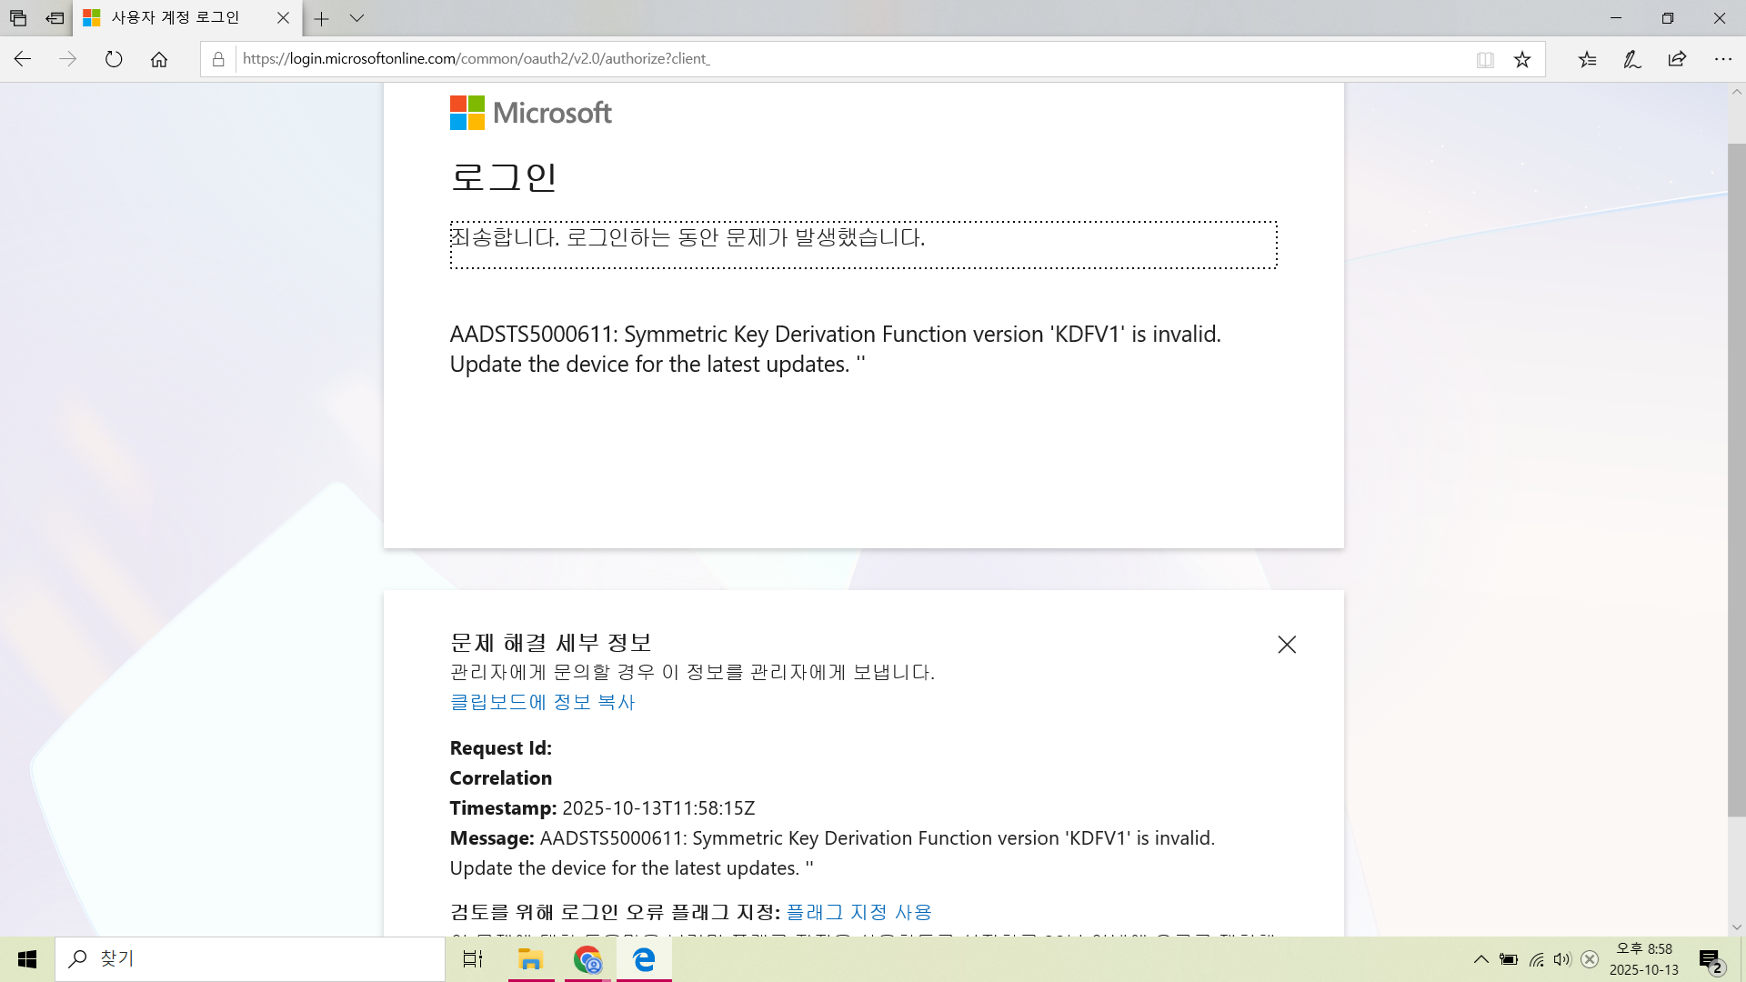1746x982 pixels.
Task: Set these tabs aside
Action: (55, 18)
